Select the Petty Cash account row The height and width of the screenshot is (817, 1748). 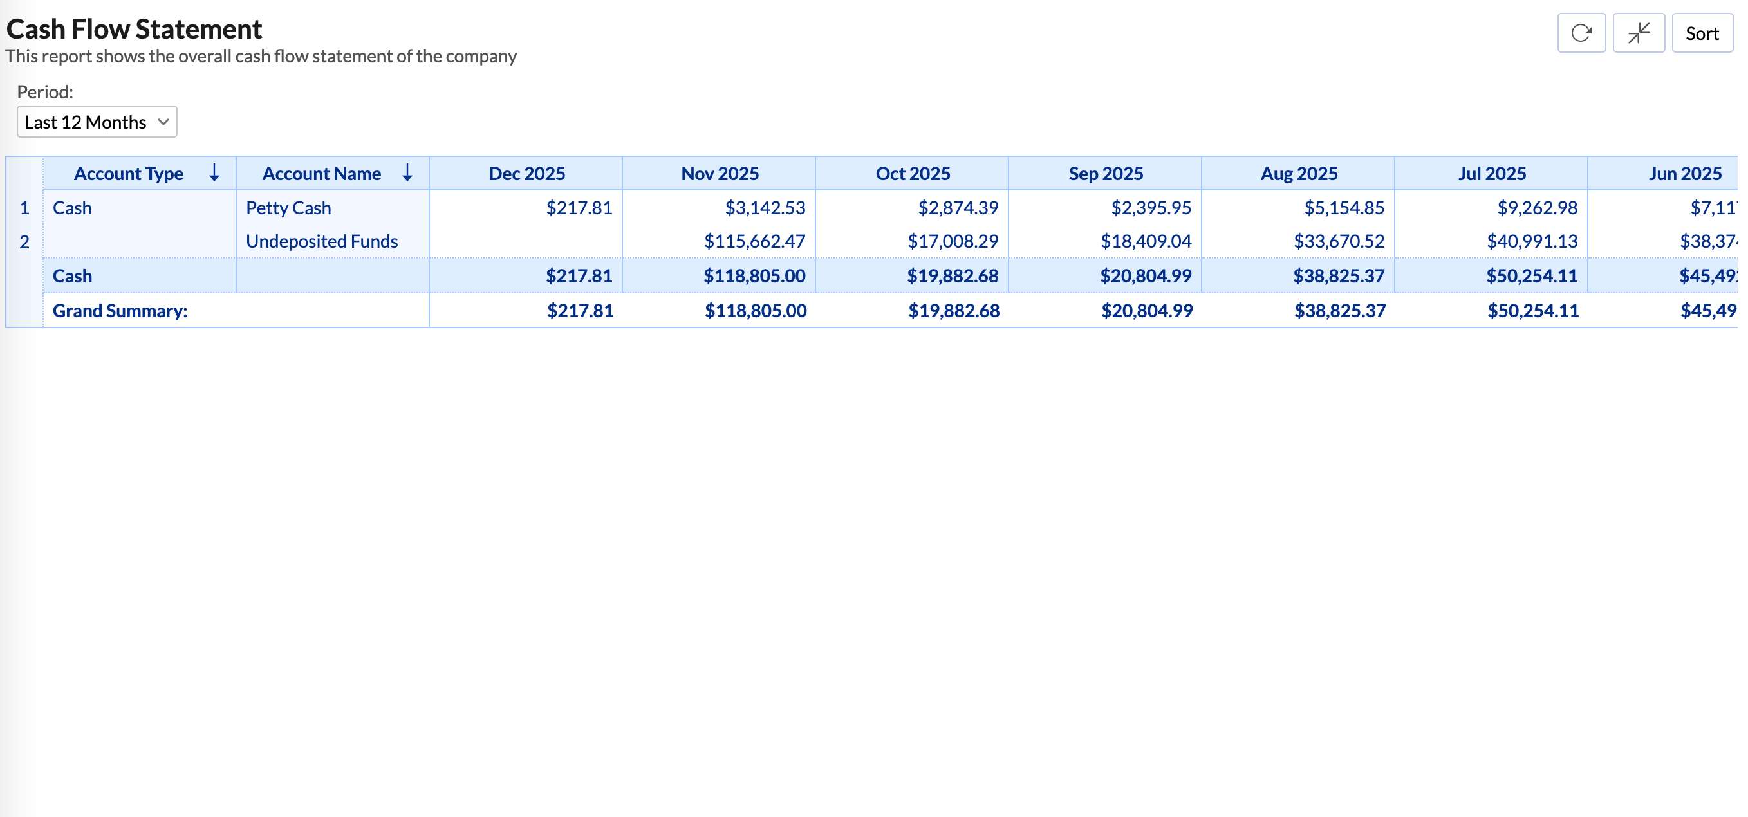[288, 208]
